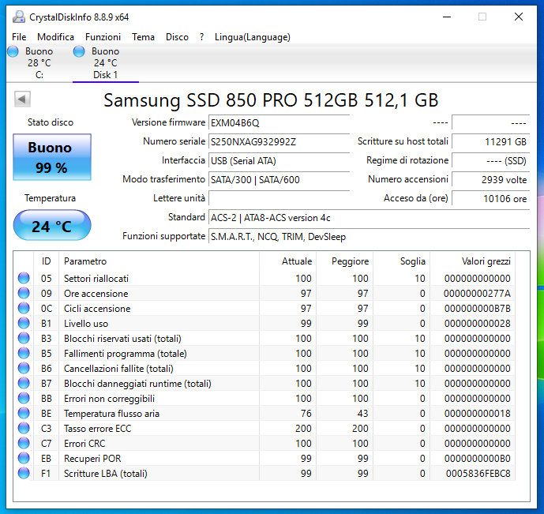Open the Modifica menu
This screenshot has width=544, height=514.
(55, 37)
